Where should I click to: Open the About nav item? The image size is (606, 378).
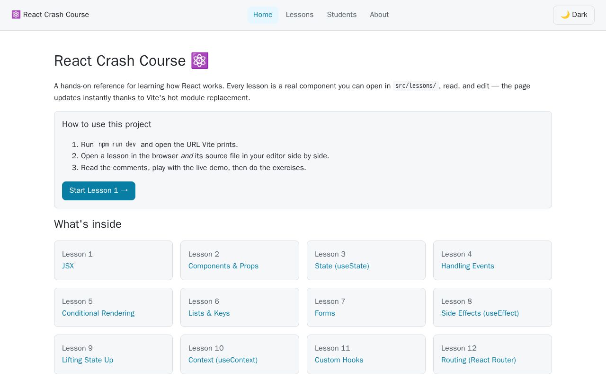pos(379,15)
